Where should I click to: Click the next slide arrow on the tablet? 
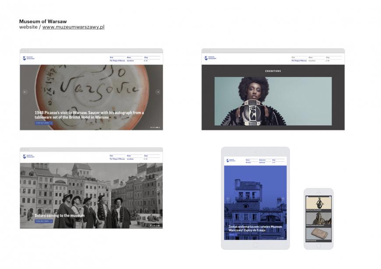[x=283, y=199]
